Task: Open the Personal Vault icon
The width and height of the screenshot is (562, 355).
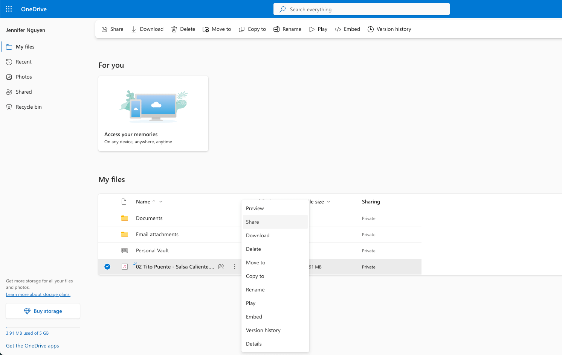Action: (125, 250)
